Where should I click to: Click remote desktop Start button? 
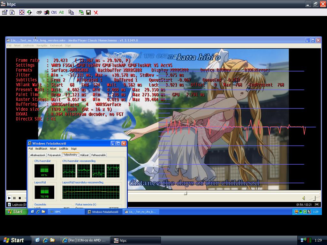(17, 212)
